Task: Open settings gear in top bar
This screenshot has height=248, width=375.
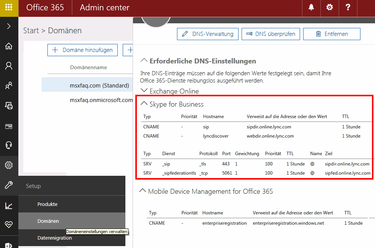Action: coord(330,7)
